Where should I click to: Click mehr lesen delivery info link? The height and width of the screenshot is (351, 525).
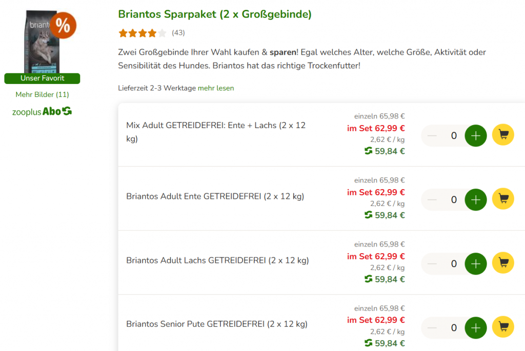[x=216, y=88]
